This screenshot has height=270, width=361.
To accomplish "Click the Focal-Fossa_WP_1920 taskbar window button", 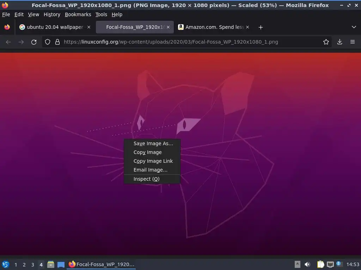I will (x=101, y=264).
